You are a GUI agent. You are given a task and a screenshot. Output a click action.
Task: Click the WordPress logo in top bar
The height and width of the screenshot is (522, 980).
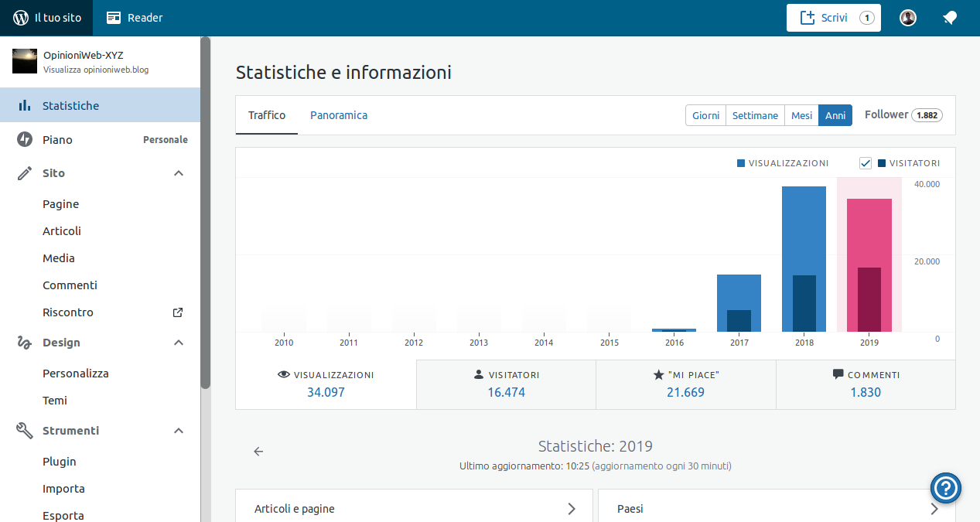[21, 17]
